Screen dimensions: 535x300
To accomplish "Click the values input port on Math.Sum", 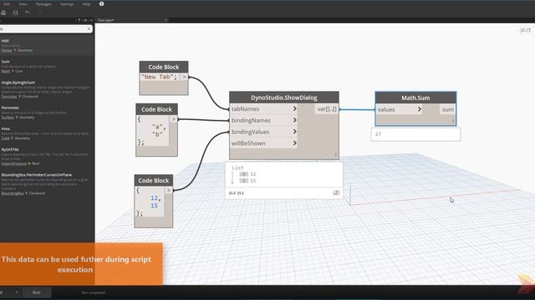I will [400, 109].
